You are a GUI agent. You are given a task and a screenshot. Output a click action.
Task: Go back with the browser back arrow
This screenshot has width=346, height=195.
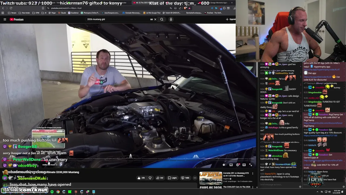point(3,8)
